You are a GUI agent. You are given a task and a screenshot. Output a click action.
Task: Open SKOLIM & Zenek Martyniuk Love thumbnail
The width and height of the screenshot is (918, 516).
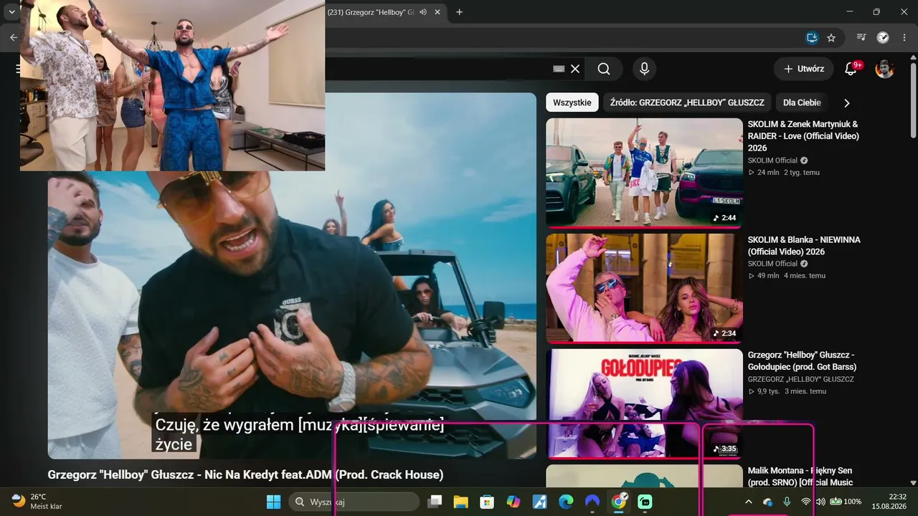pos(644,173)
